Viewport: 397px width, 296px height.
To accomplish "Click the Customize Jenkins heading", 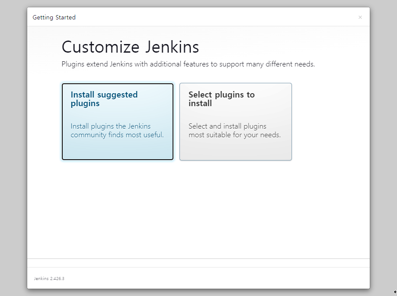I will point(131,47).
